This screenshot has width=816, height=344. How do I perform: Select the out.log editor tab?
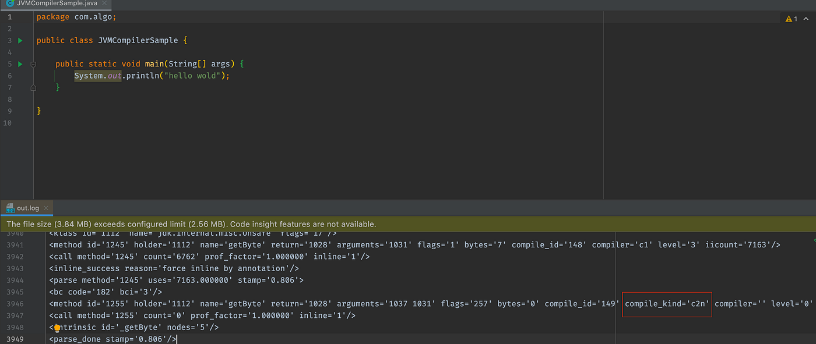tap(27, 208)
